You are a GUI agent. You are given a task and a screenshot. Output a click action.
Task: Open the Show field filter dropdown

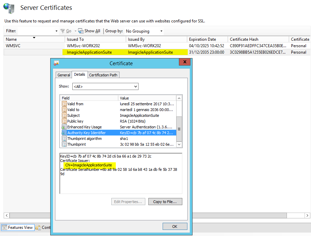[135, 87]
